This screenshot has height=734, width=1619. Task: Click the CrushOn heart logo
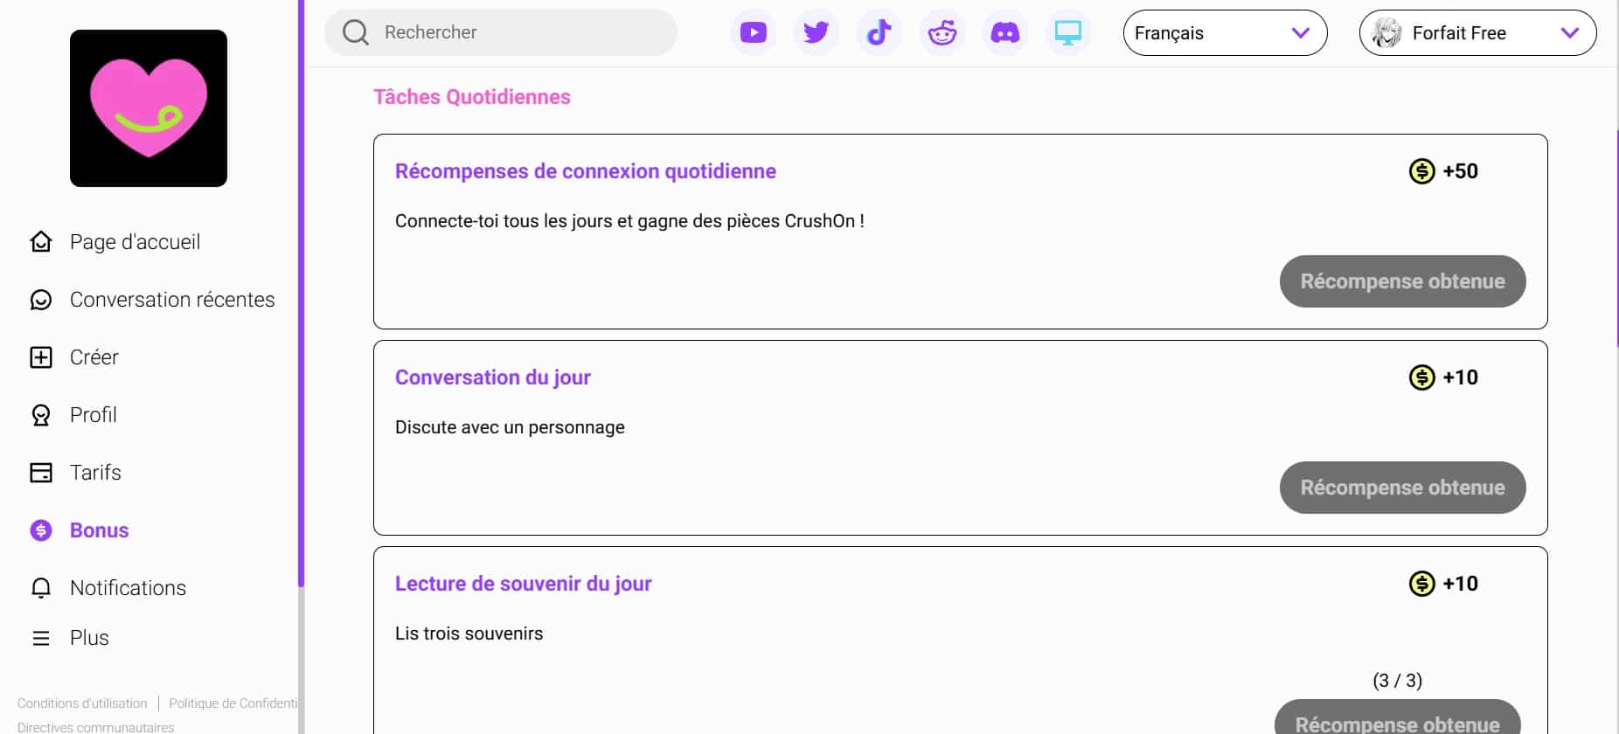pyautogui.click(x=149, y=108)
